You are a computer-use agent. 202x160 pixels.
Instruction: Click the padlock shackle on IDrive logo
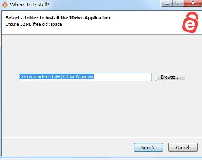point(192,16)
